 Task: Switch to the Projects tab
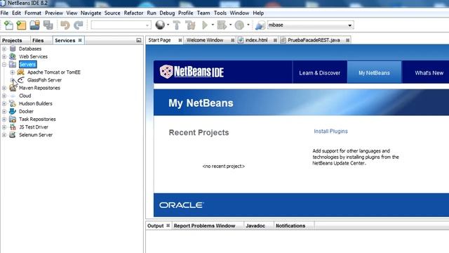[x=12, y=41]
